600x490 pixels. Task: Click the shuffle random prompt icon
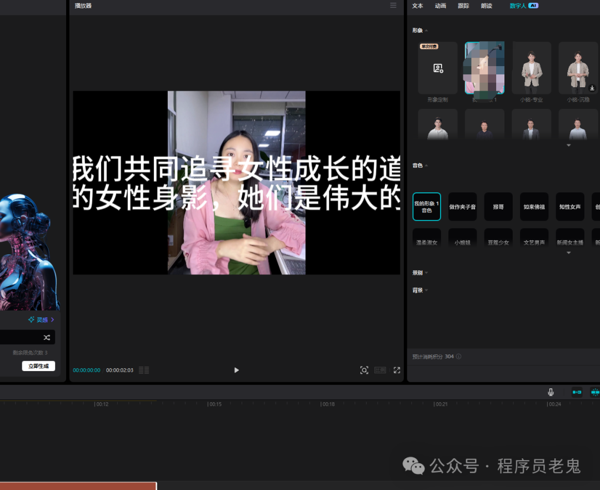[47, 337]
